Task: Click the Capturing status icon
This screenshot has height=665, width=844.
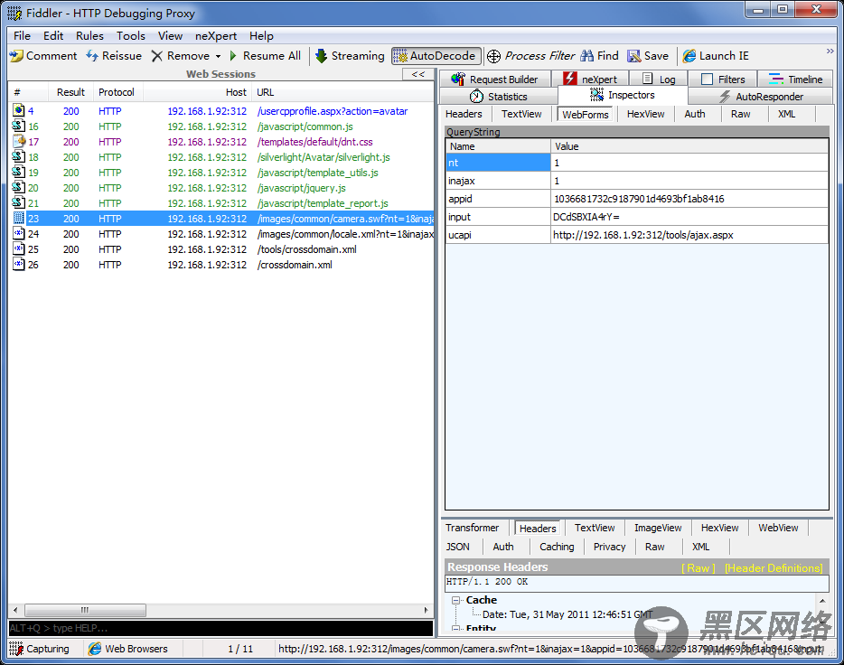Action: [x=16, y=649]
